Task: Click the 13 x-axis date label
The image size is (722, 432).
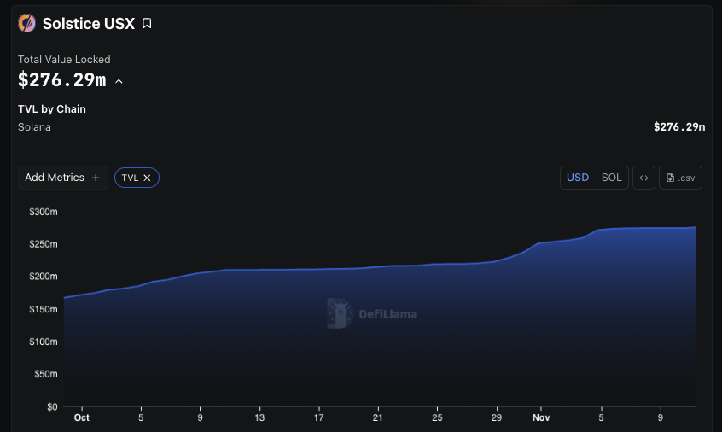Action: (259, 417)
